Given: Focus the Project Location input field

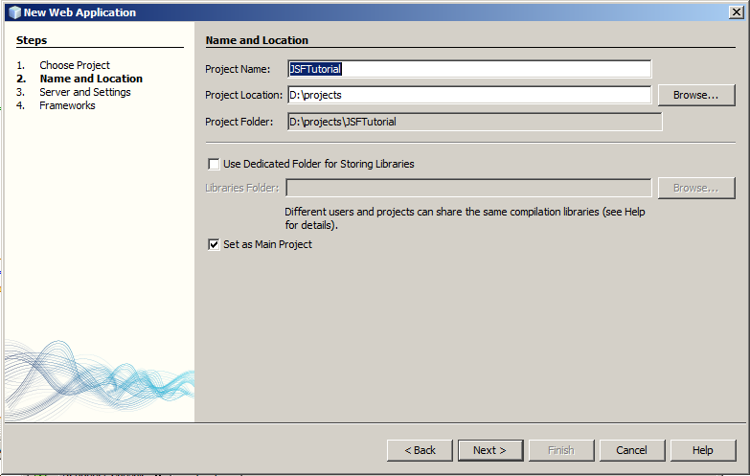Looking at the screenshot, I should pyautogui.click(x=469, y=95).
